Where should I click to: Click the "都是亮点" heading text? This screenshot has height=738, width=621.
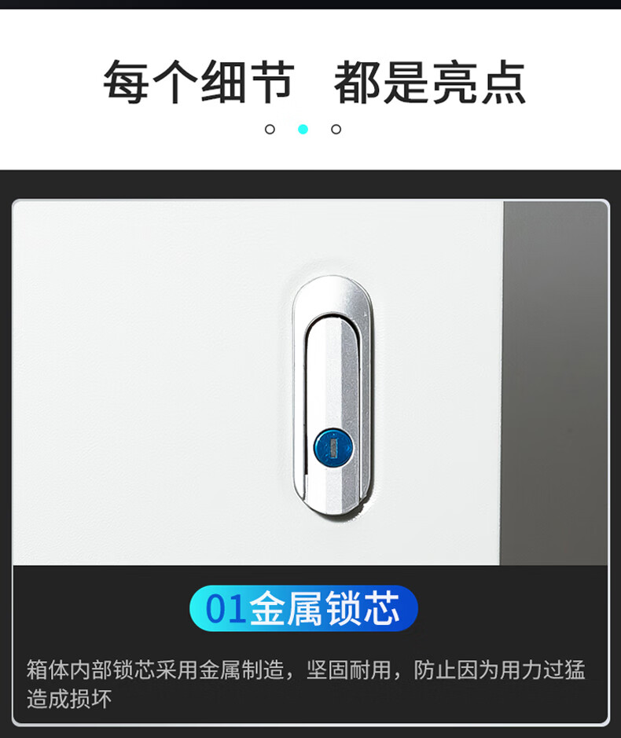[429, 83]
